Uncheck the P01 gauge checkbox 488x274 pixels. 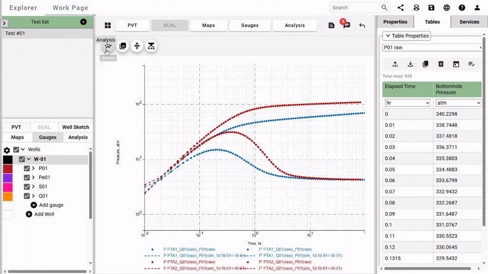pyautogui.click(x=27, y=168)
